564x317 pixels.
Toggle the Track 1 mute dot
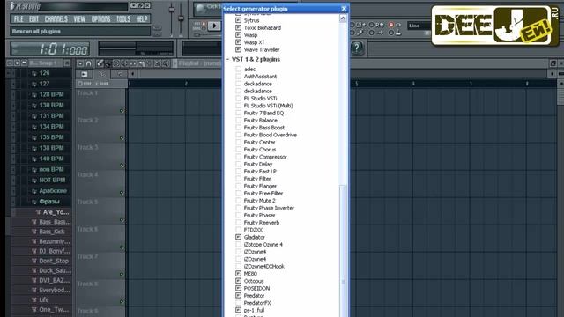122,111
